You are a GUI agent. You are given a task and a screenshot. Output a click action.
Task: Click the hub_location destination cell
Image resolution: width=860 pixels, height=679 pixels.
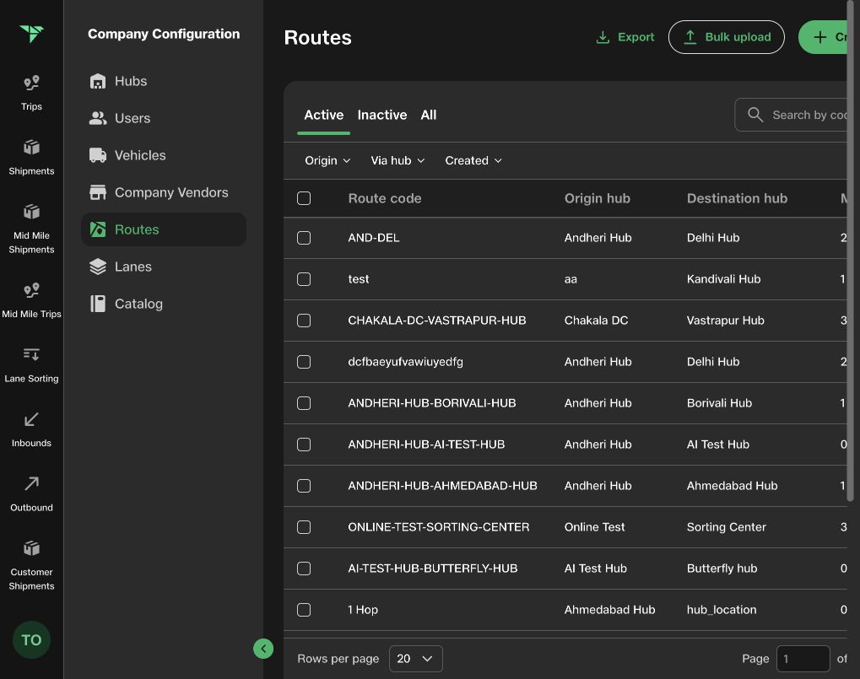click(x=722, y=610)
